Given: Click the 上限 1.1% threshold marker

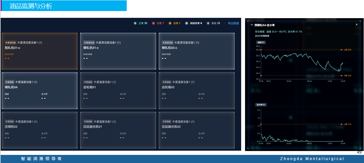Looking at the screenshot, I should click(346, 124).
